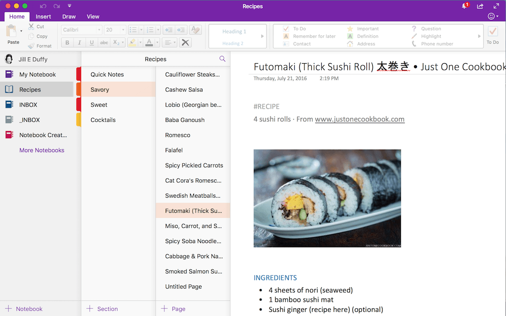Apply Bold formatting
This screenshot has width=506, height=316.
tap(67, 43)
